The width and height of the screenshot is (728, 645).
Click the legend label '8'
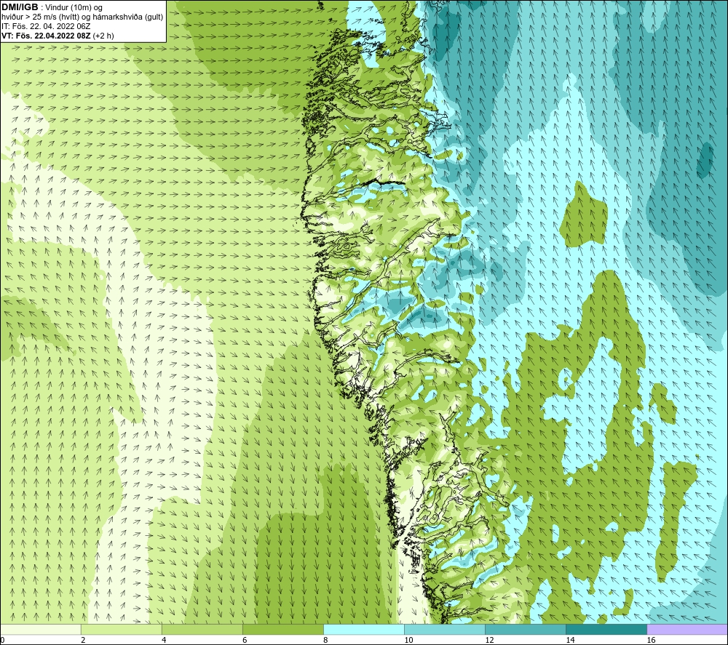coord(325,641)
